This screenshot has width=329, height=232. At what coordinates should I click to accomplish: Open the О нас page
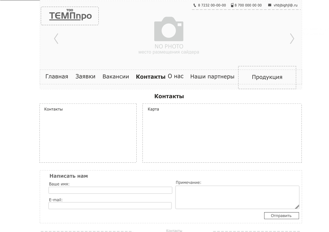(x=176, y=76)
